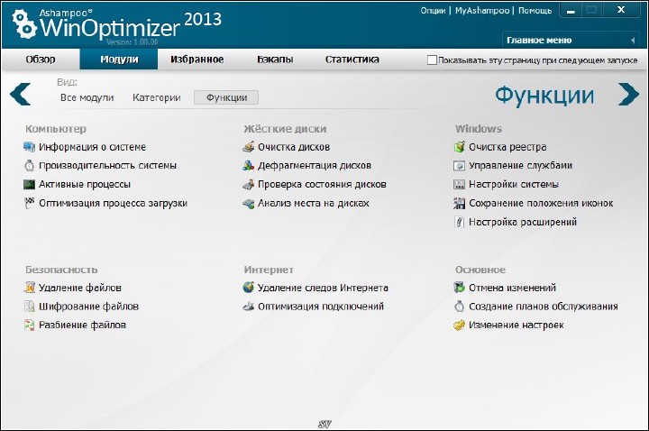
Task: Click the Все модули view option
Action: [87, 97]
